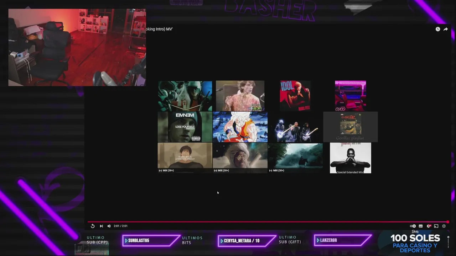Open the band with guitars thumbnail

click(x=295, y=127)
